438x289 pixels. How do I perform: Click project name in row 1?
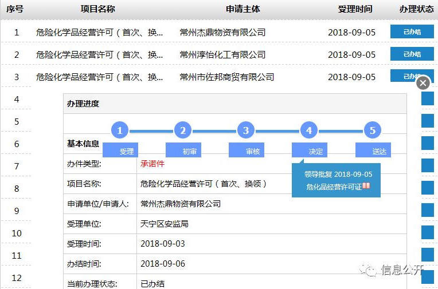click(99, 33)
